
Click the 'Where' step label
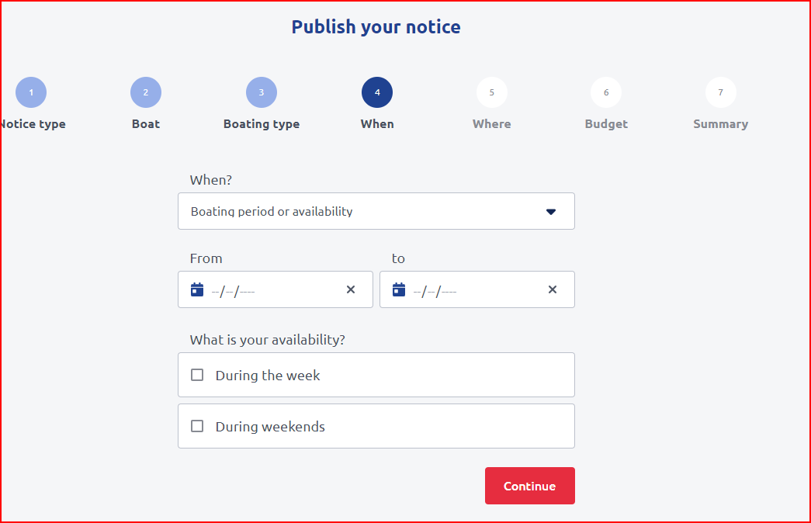pos(492,124)
